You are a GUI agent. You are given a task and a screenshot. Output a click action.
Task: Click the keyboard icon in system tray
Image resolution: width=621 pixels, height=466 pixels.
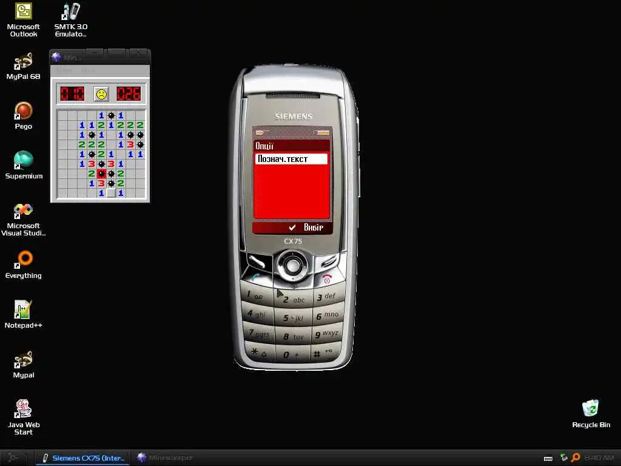tap(548, 459)
